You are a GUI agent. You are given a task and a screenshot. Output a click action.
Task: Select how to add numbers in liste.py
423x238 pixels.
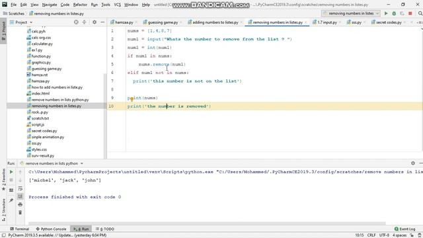click(57, 87)
